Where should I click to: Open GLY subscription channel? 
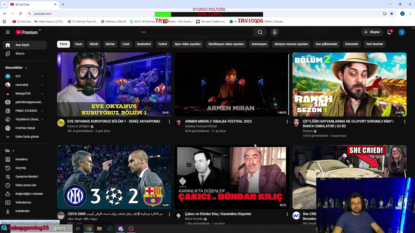pyautogui.click(x=25, y=76)
